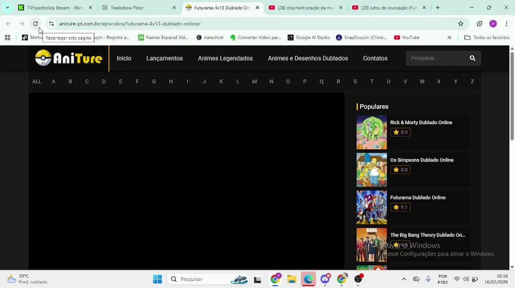Open Futurama Dublado Online link
The image size is (515, 288).
418,198
